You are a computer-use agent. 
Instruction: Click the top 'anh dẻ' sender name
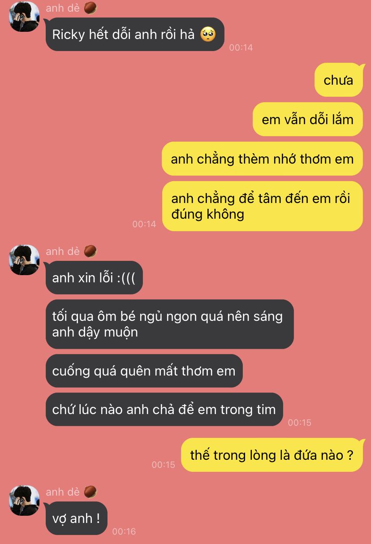(63, 8)
